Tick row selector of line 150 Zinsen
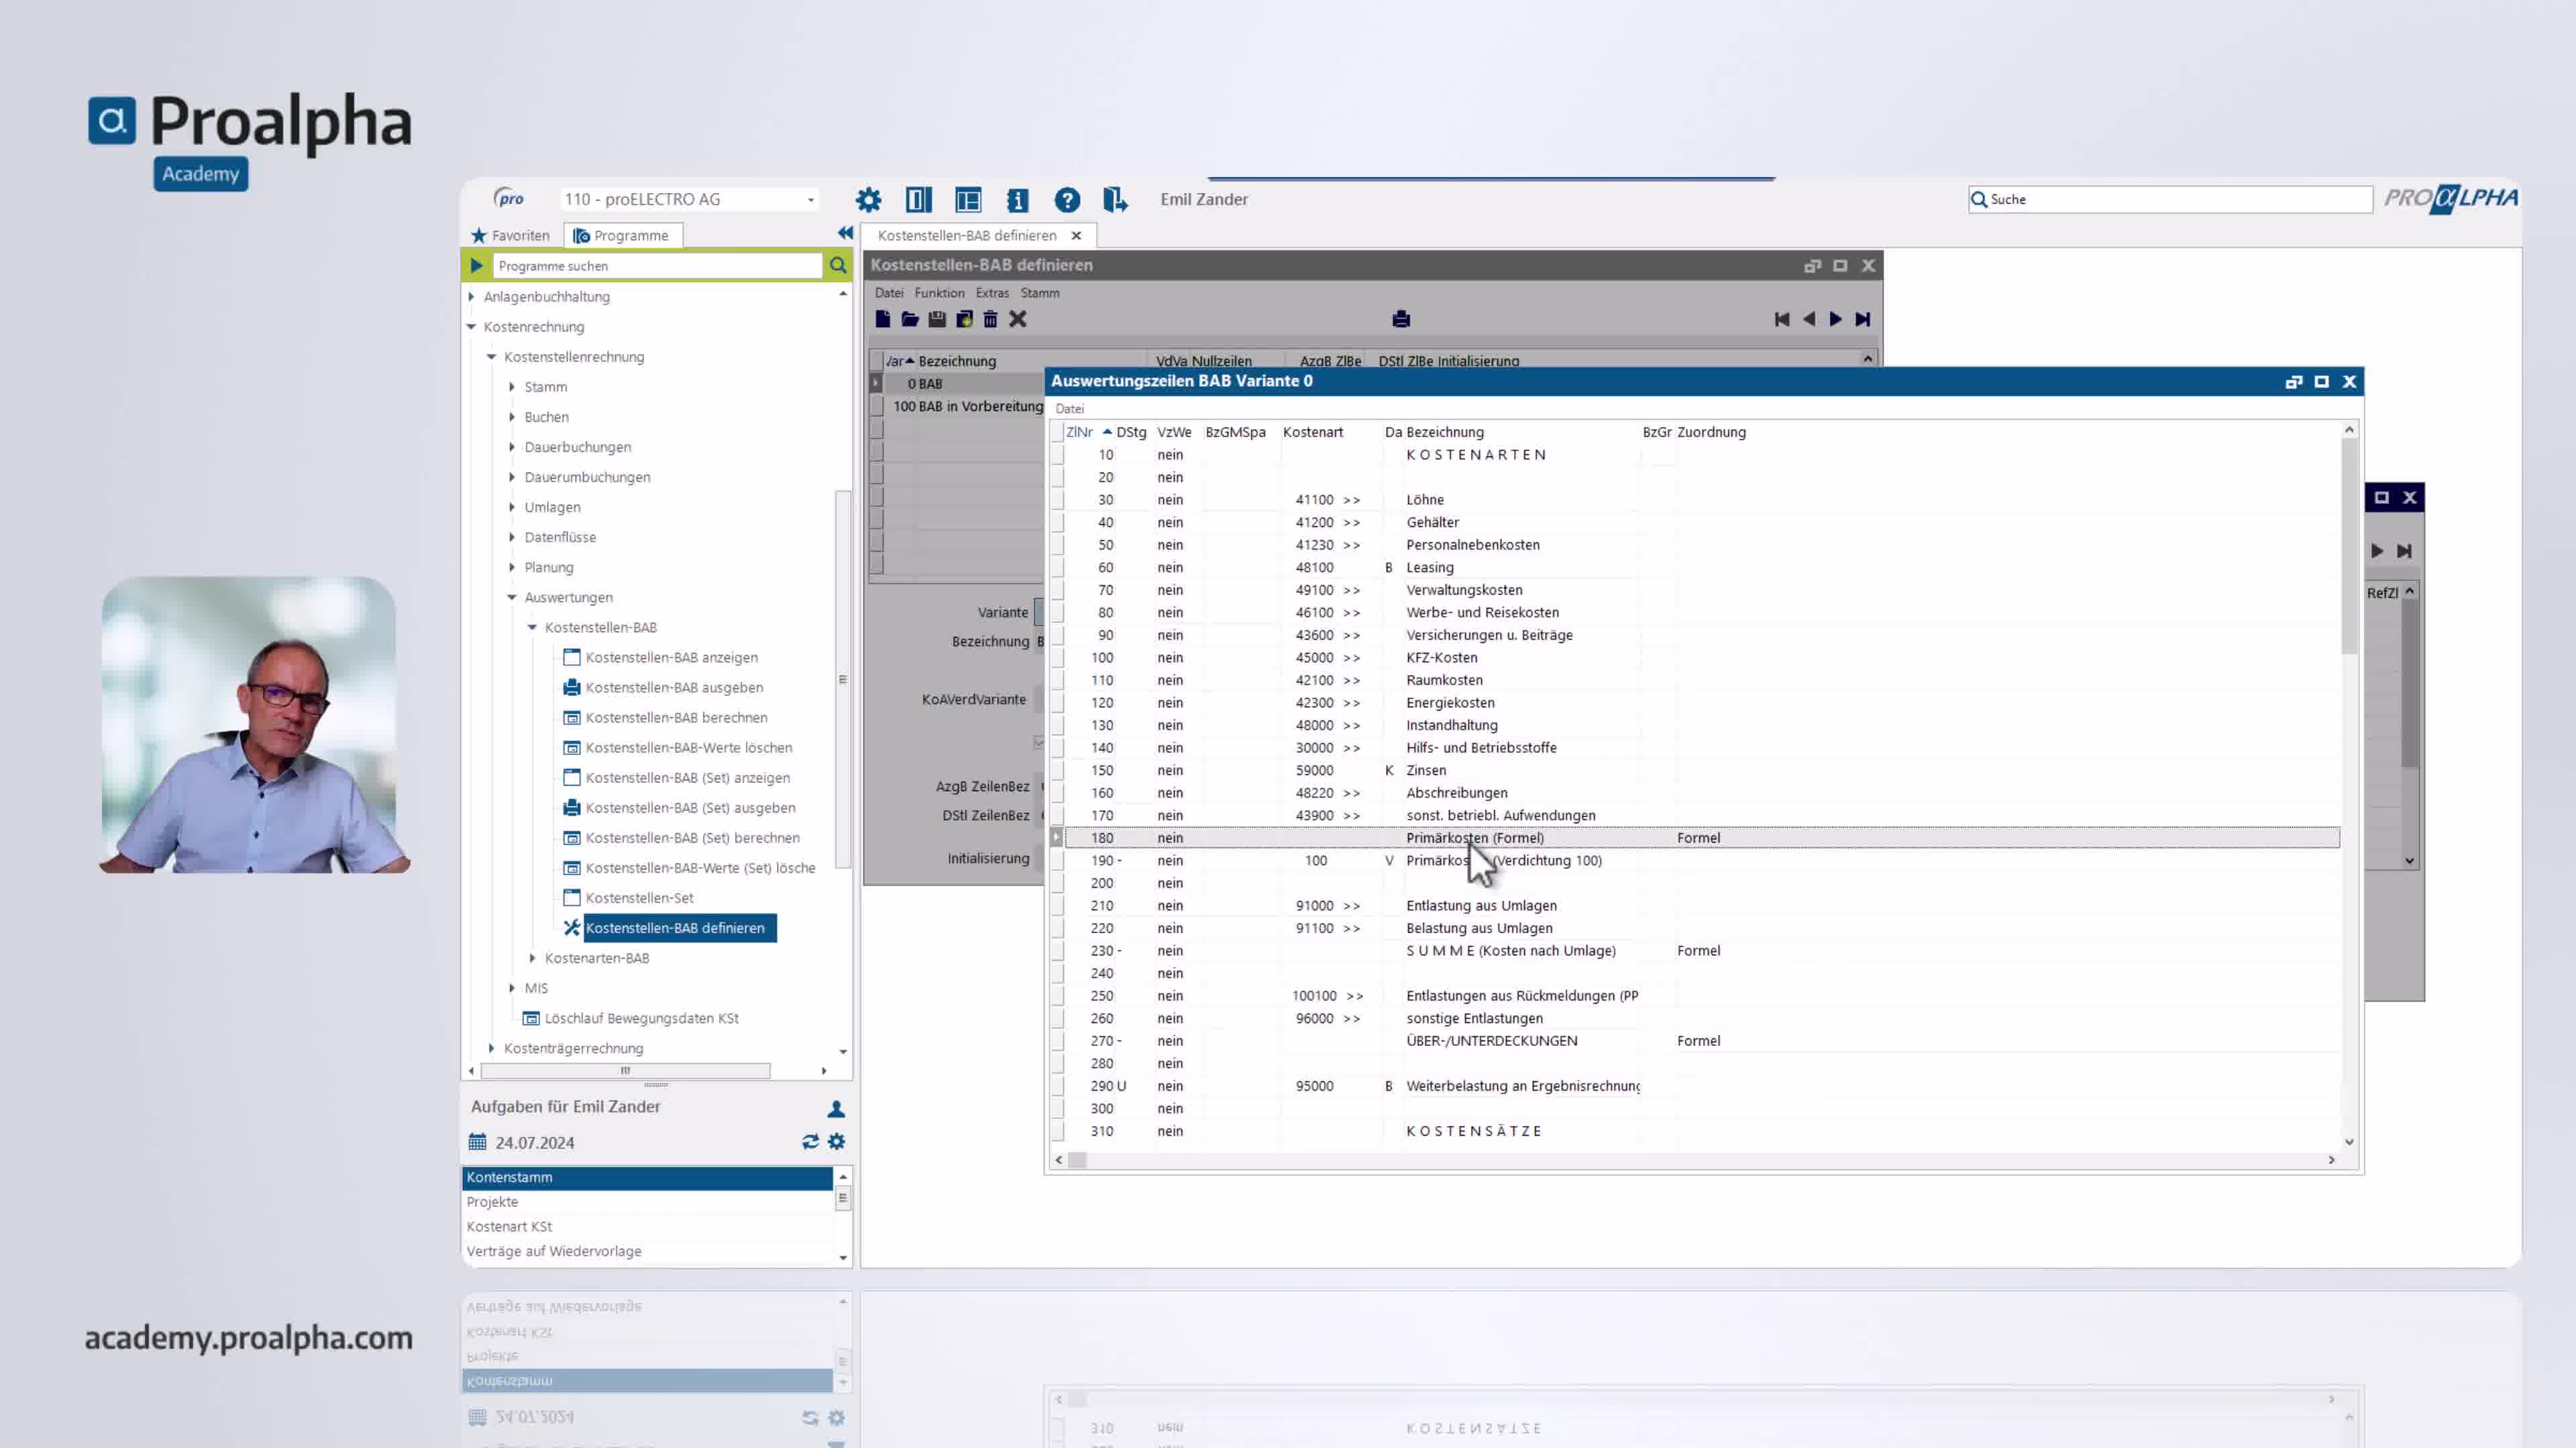 (x=1057, y=770)
